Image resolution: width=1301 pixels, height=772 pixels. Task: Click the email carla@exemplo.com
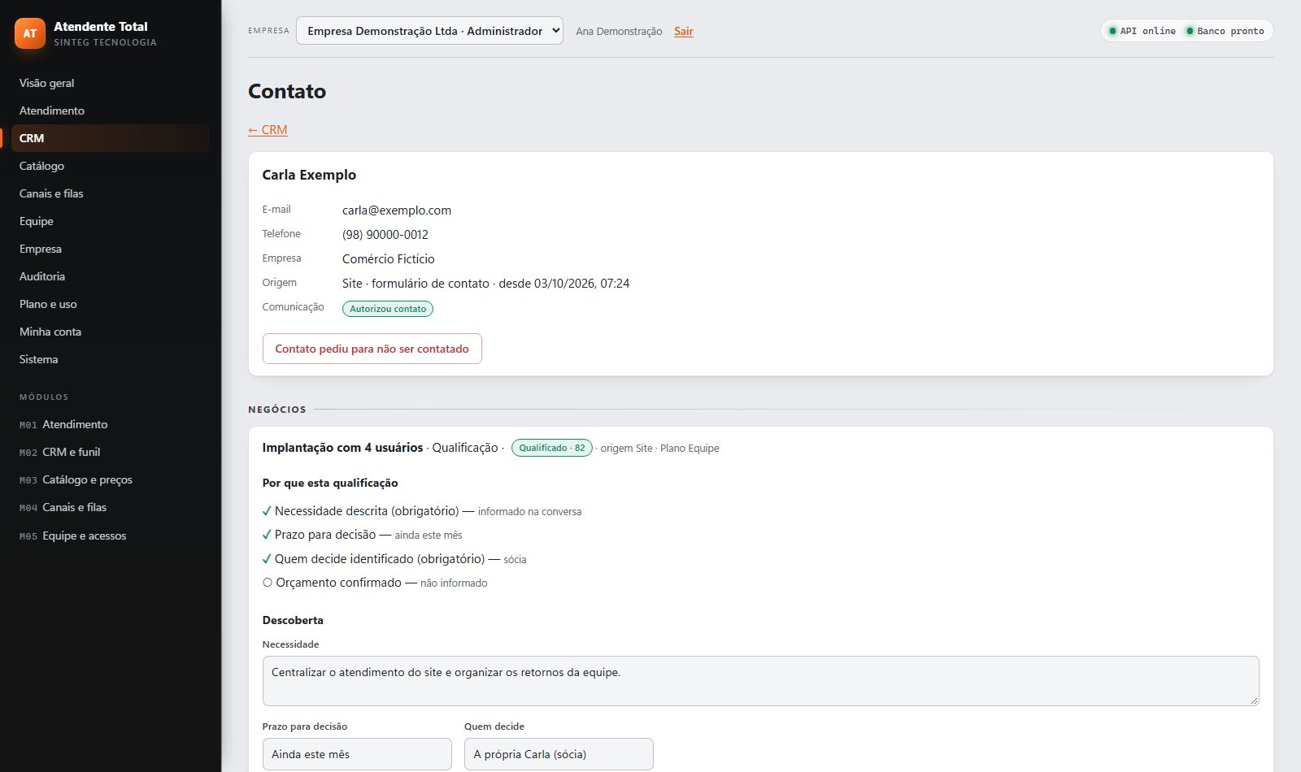(x=397, y=210)
